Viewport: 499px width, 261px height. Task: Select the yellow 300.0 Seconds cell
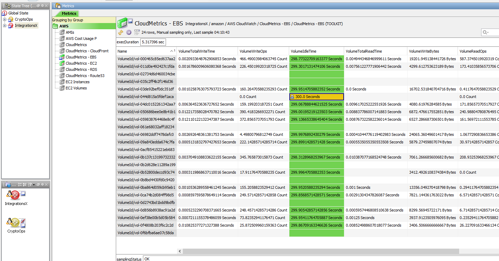pyautogui.click(x=316, y=97)
